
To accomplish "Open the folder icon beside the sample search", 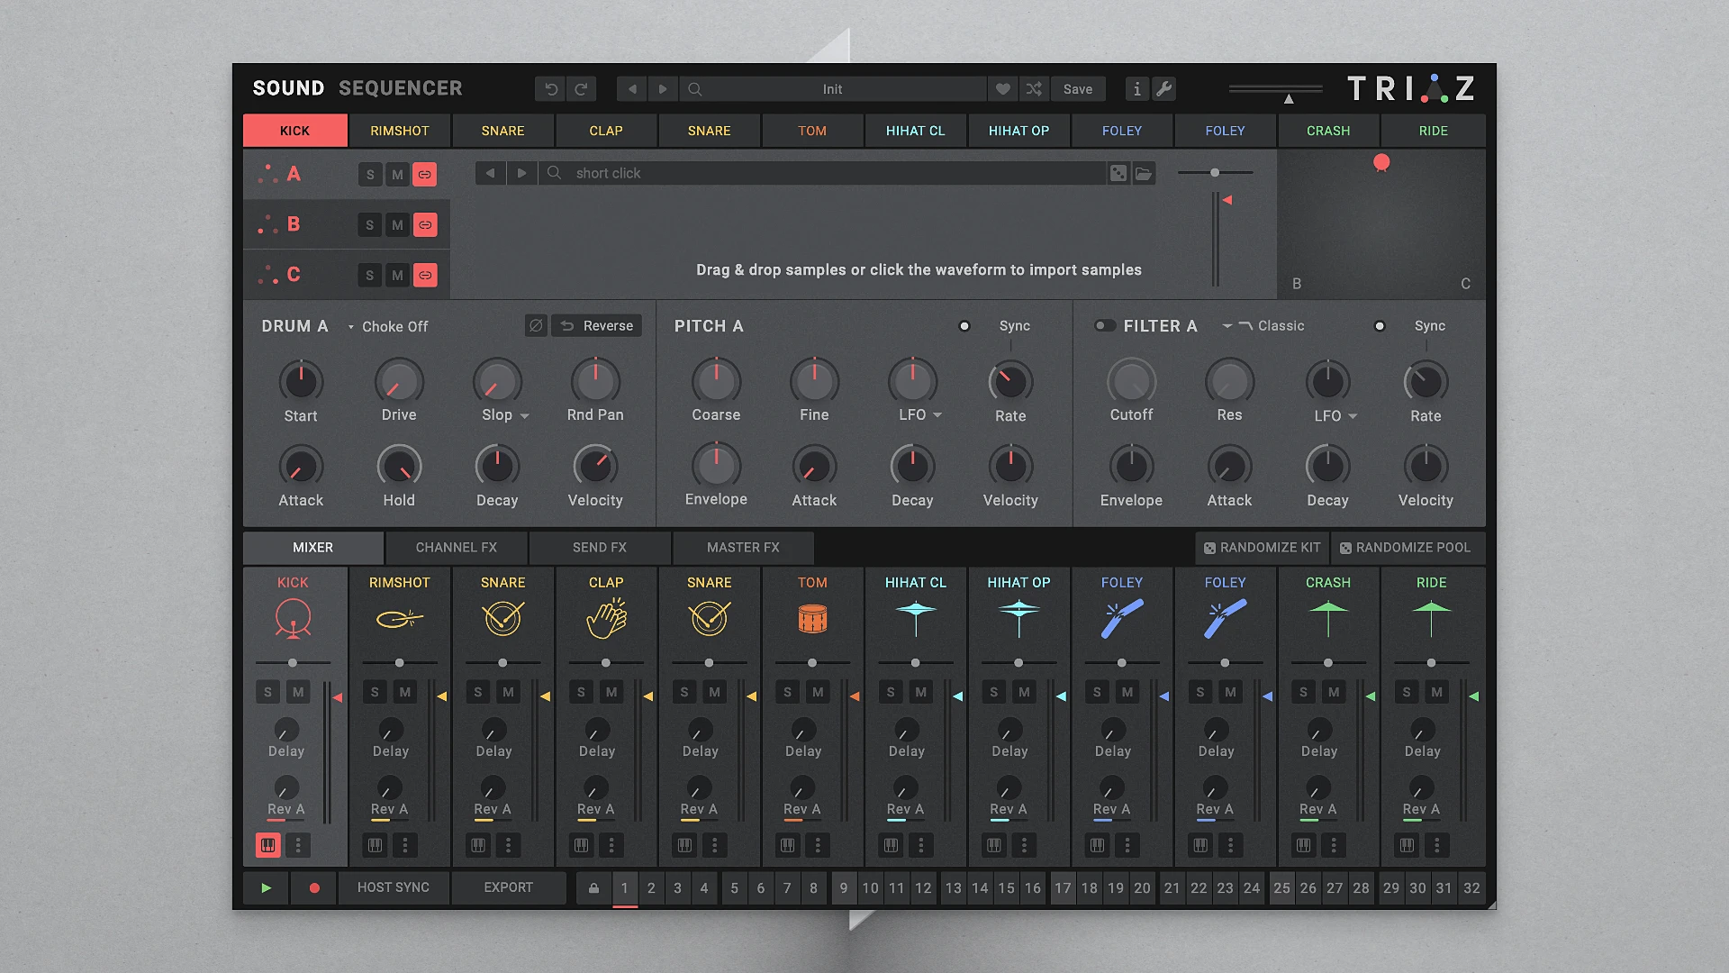I will click(x=1144, y=173).
